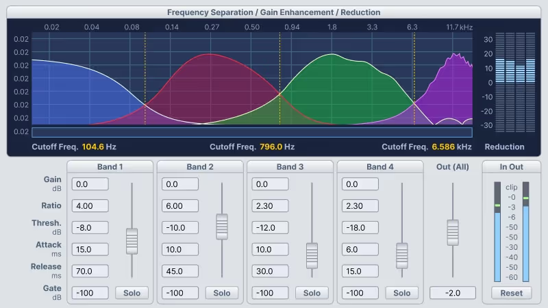Click Band 4 Gate field showing -100
The height and width of the screenshot is (308, 548).
pos(360,293)
